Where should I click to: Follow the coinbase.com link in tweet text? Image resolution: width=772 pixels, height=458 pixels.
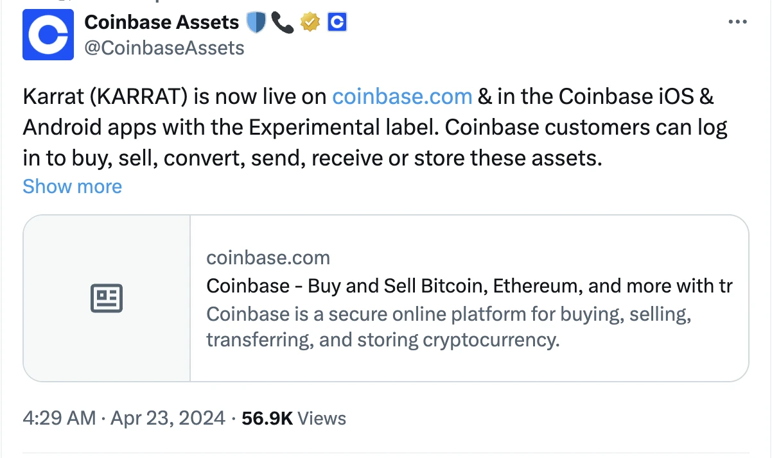click(x=402, y=97)
